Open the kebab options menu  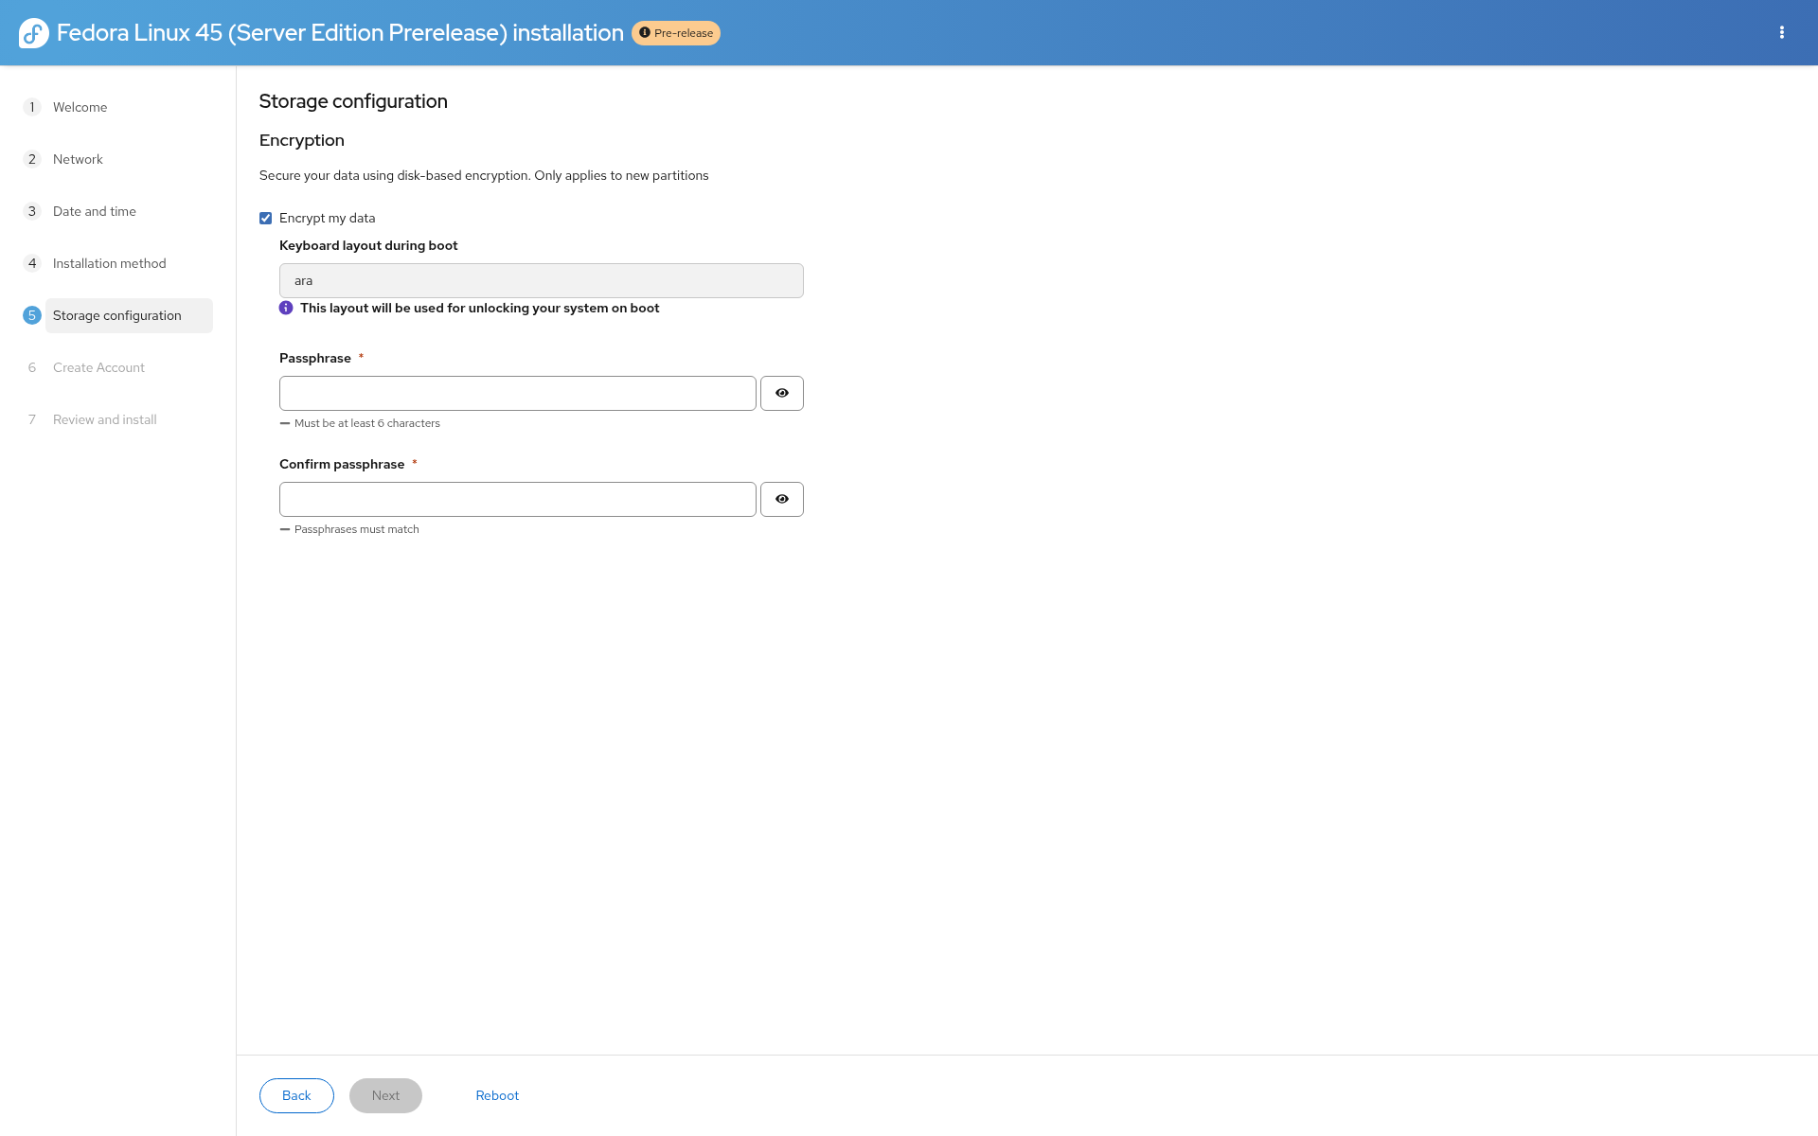coord(1782,33)
